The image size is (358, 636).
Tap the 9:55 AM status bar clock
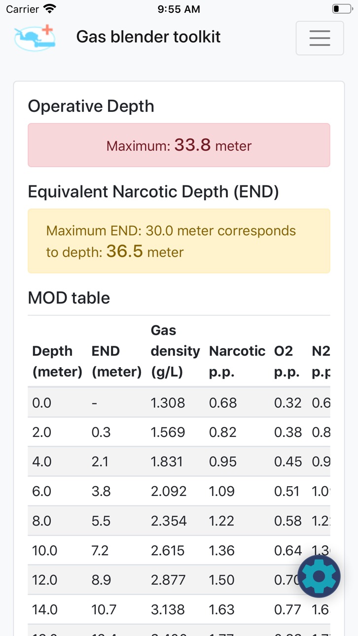[x=179, y=9]
